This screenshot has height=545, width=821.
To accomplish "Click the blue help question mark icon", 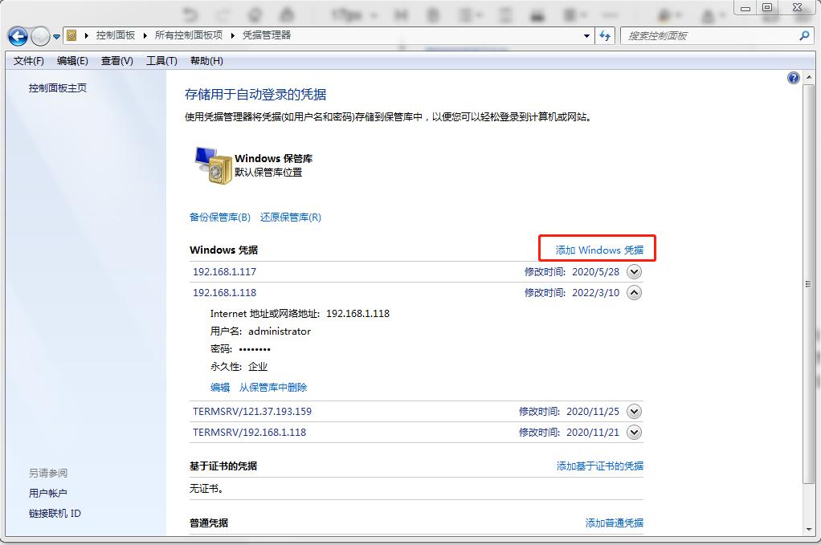I will [793, 78].
